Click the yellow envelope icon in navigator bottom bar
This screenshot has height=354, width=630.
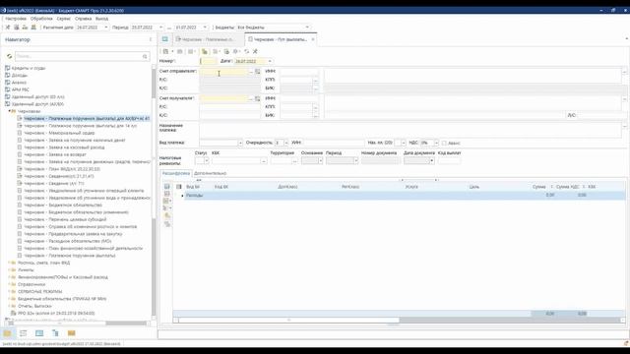tap(72, 333)
